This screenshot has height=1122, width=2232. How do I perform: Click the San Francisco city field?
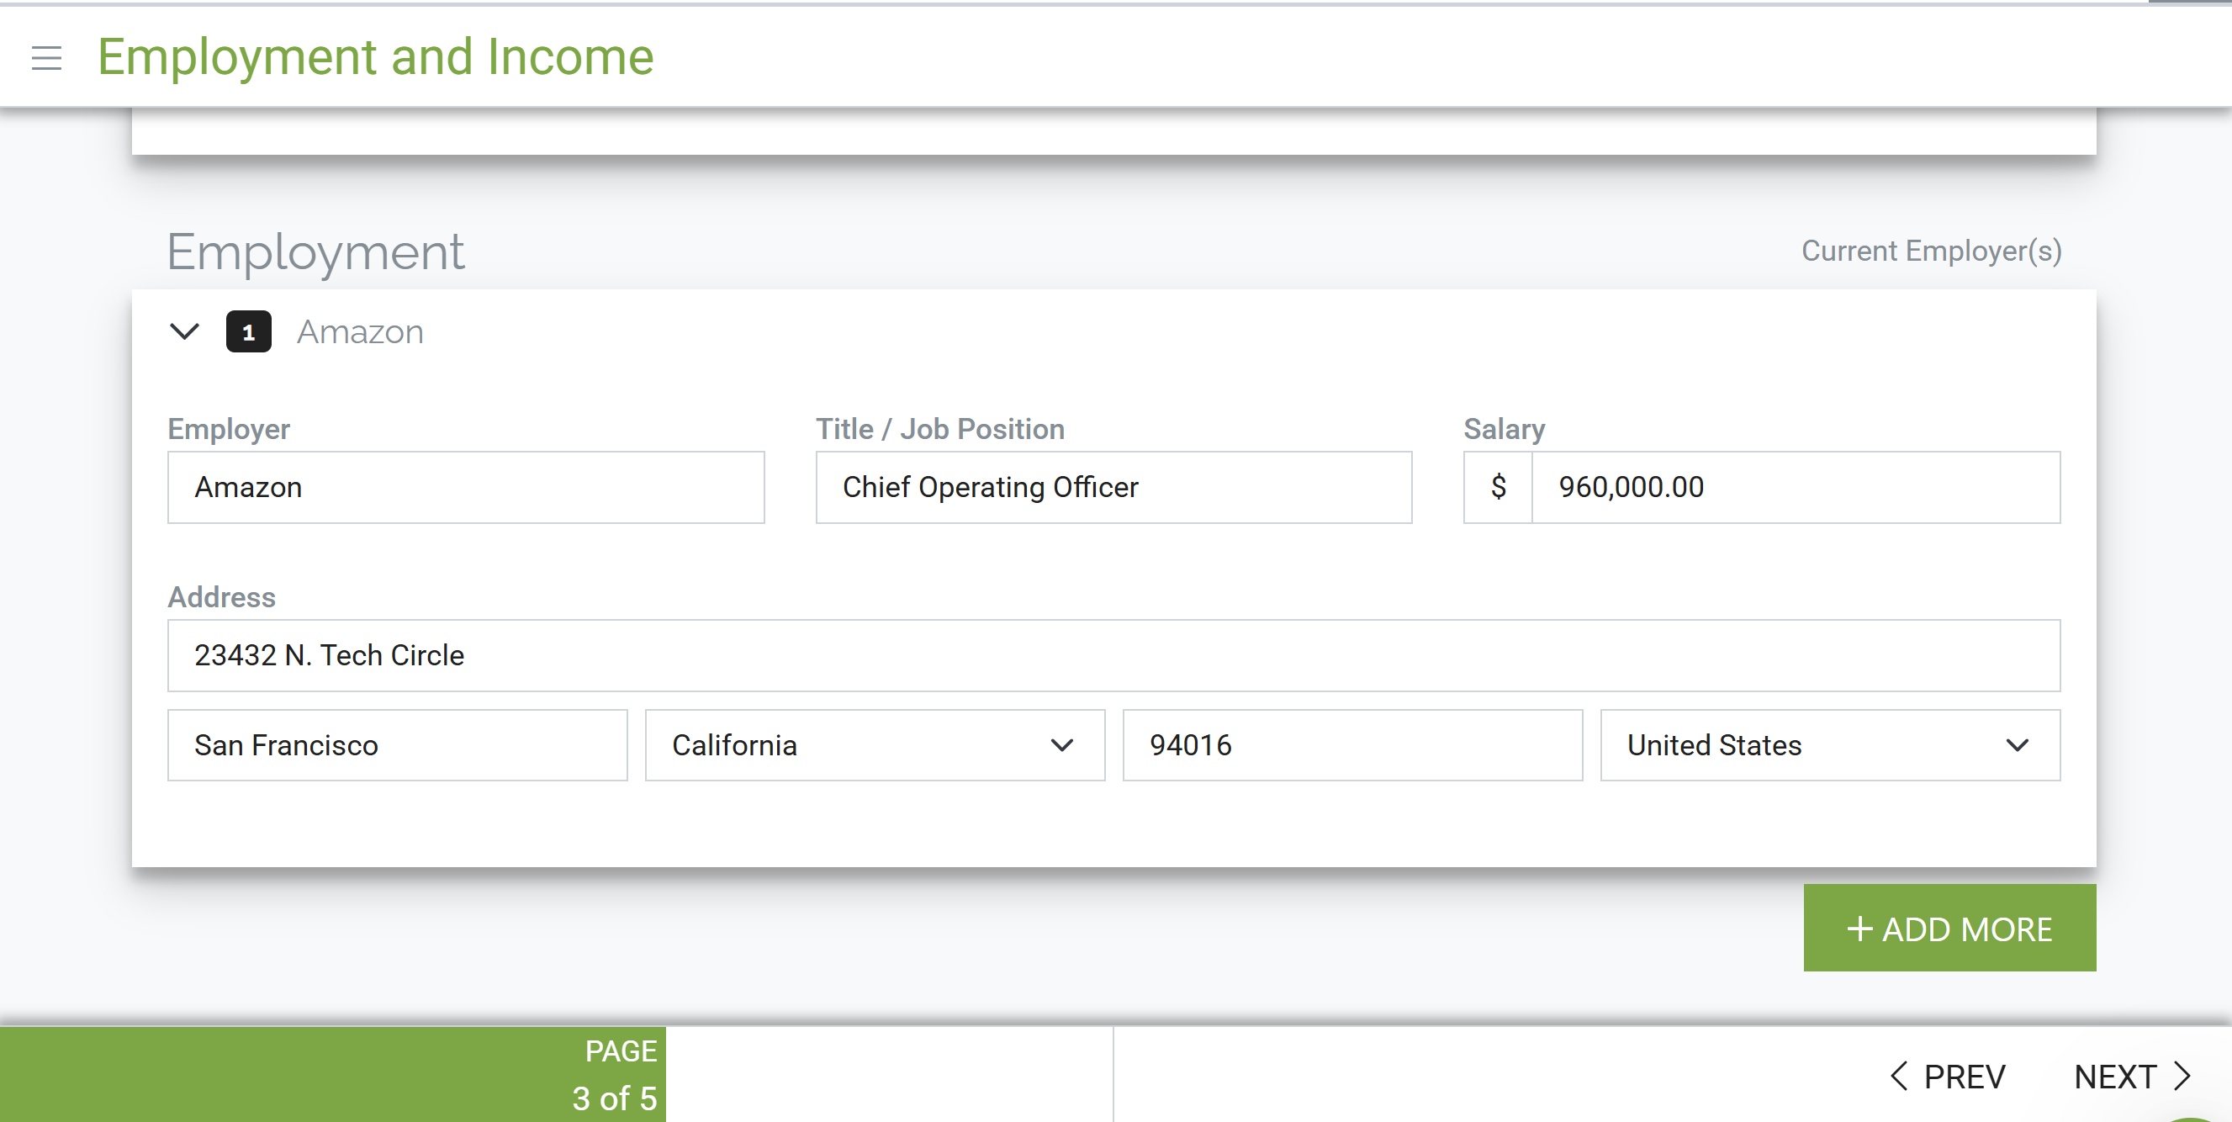point(397,746)
